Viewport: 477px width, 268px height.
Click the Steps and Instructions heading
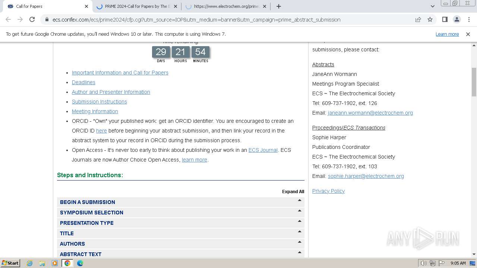click(x=90, y=175)
